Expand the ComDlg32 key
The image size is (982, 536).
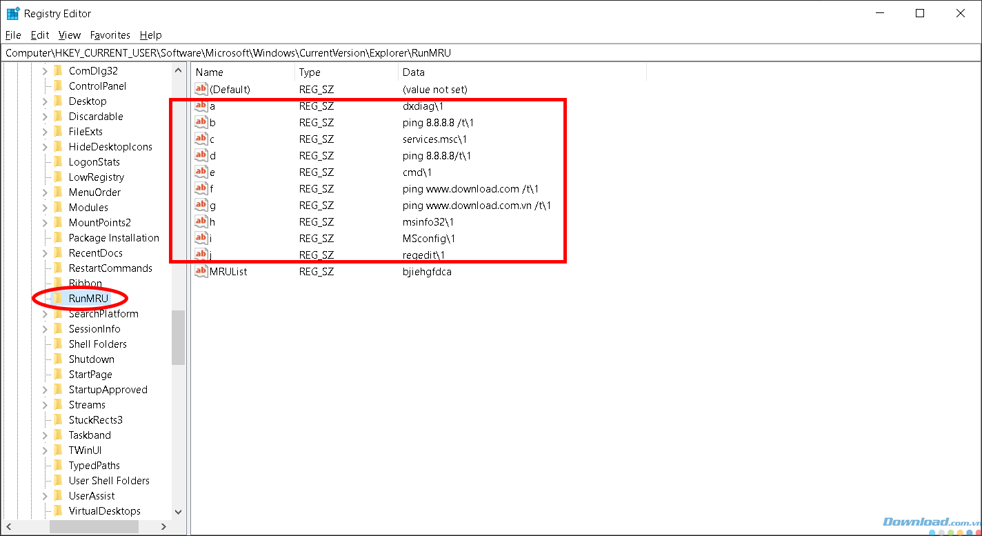[x=45, y=71]
